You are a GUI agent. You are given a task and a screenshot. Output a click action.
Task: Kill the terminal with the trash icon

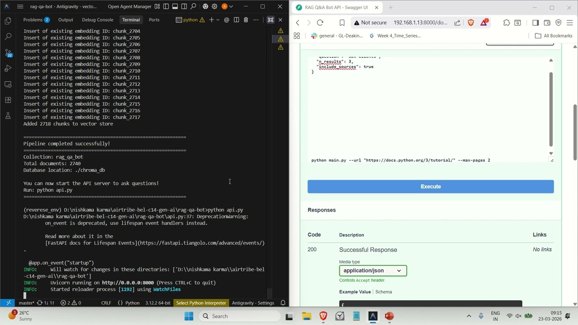(246, 20)
